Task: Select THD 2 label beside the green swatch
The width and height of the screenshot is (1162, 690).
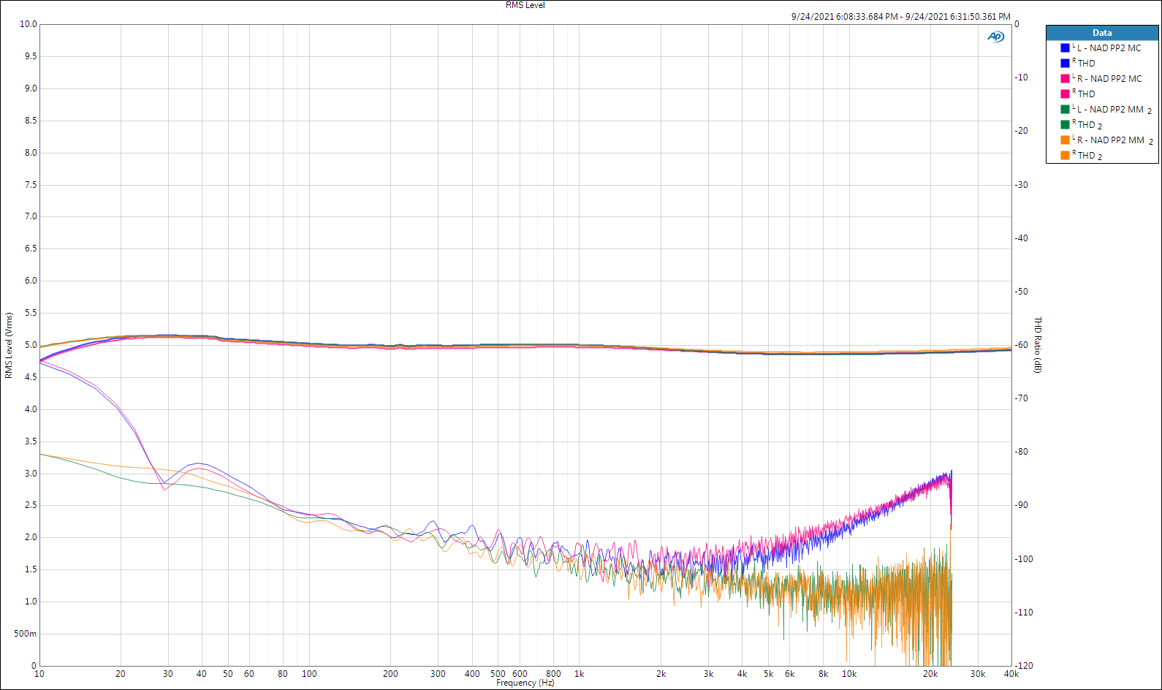Action: tap(1090, 125)
